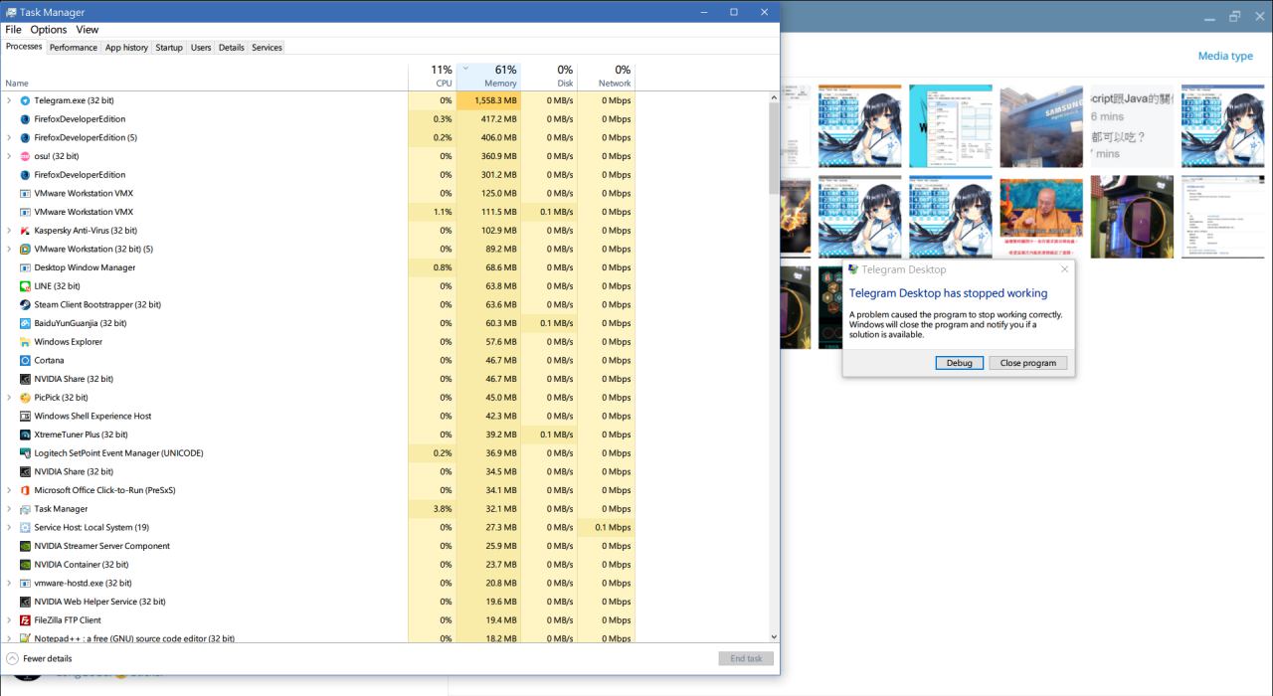Switch to the Performance tab
1273x696 pixels.
[x=74, y=48]
